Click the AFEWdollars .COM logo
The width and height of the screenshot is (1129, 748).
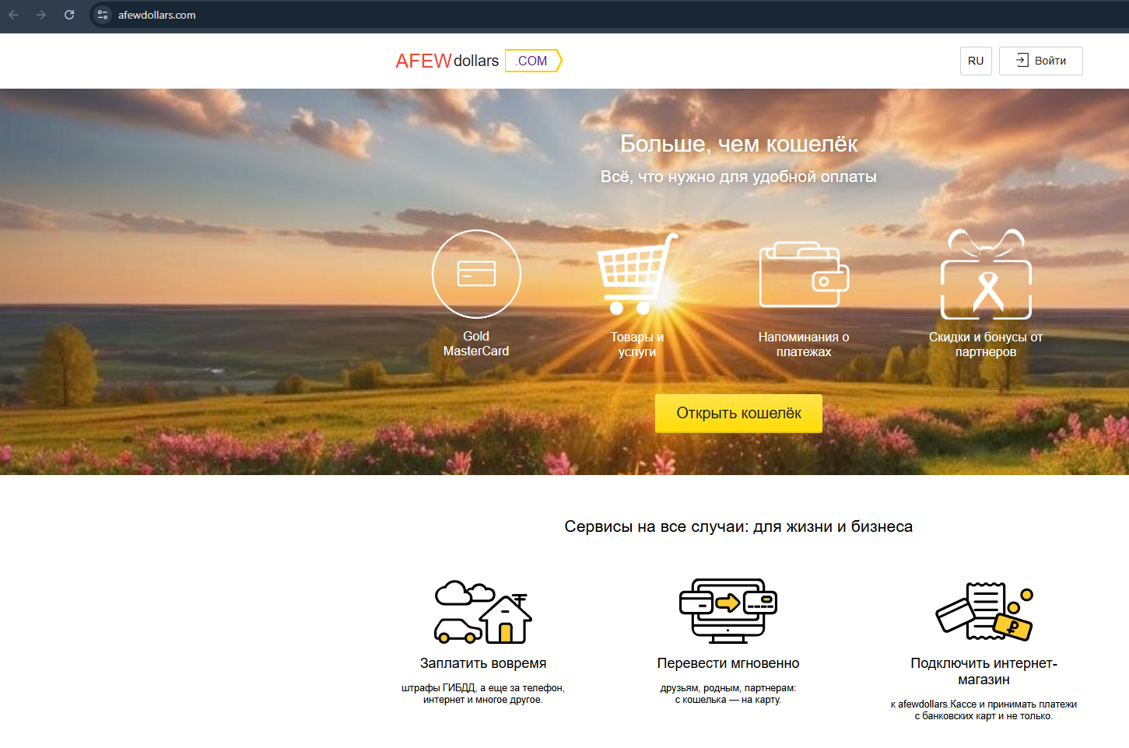[479, 61]
